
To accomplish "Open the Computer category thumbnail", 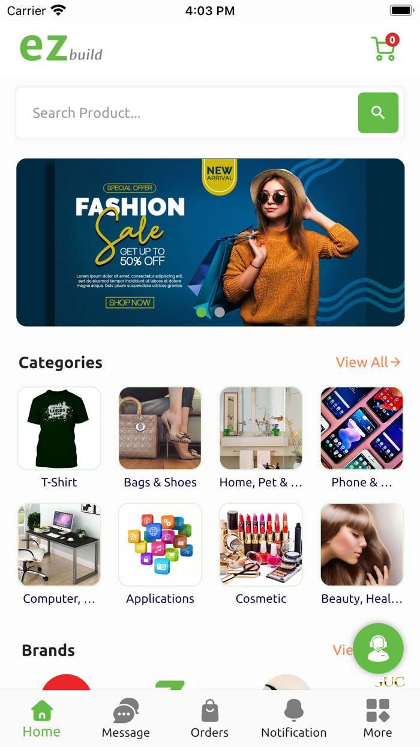I will point(59,545).
